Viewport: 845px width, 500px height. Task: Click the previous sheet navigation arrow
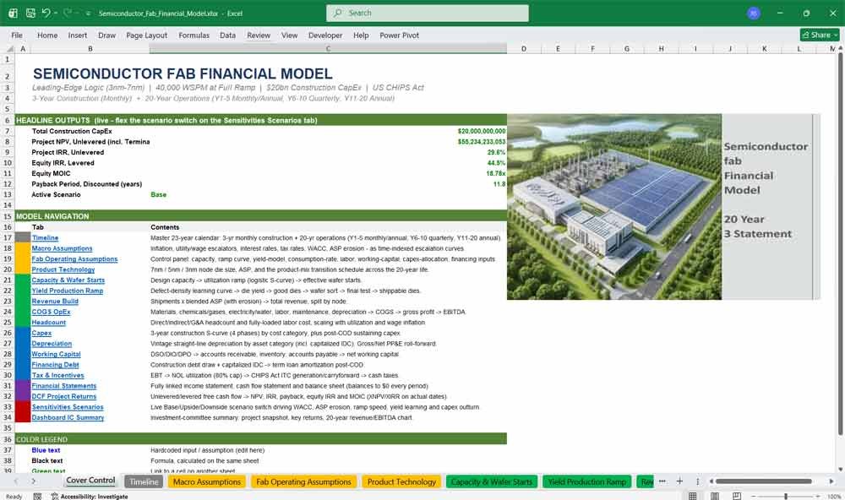pyautogui.click(x=15, y=481)
